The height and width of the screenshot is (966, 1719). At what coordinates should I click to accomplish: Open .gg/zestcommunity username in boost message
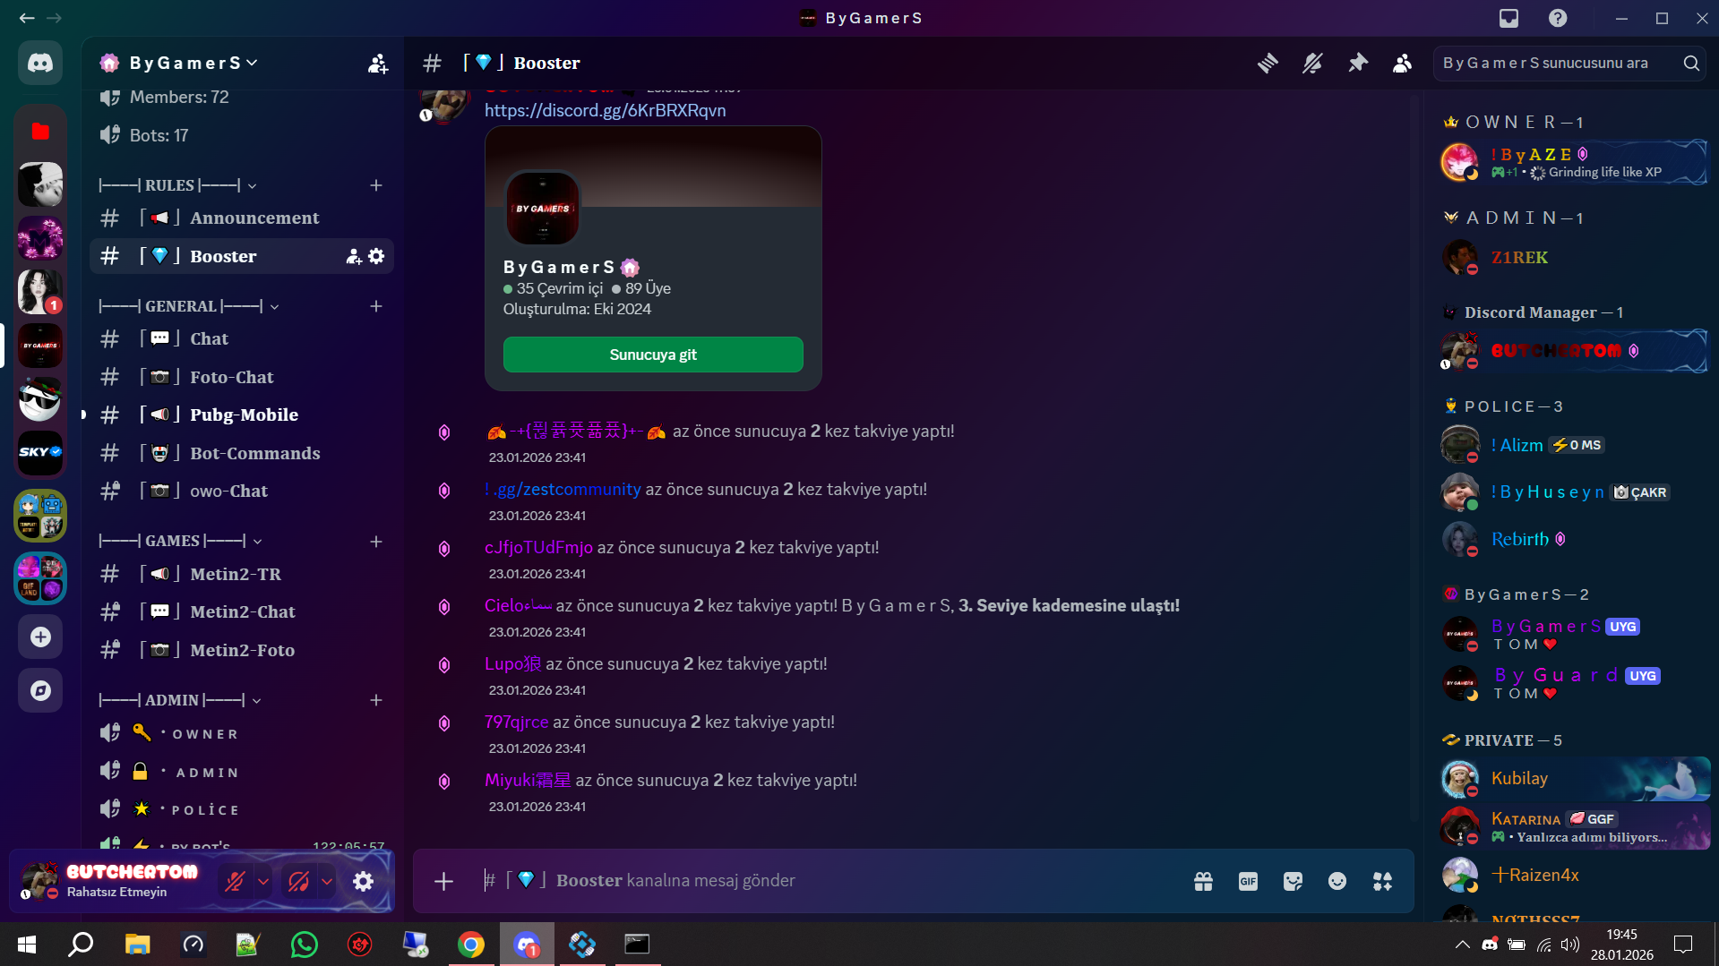(563, 489)
